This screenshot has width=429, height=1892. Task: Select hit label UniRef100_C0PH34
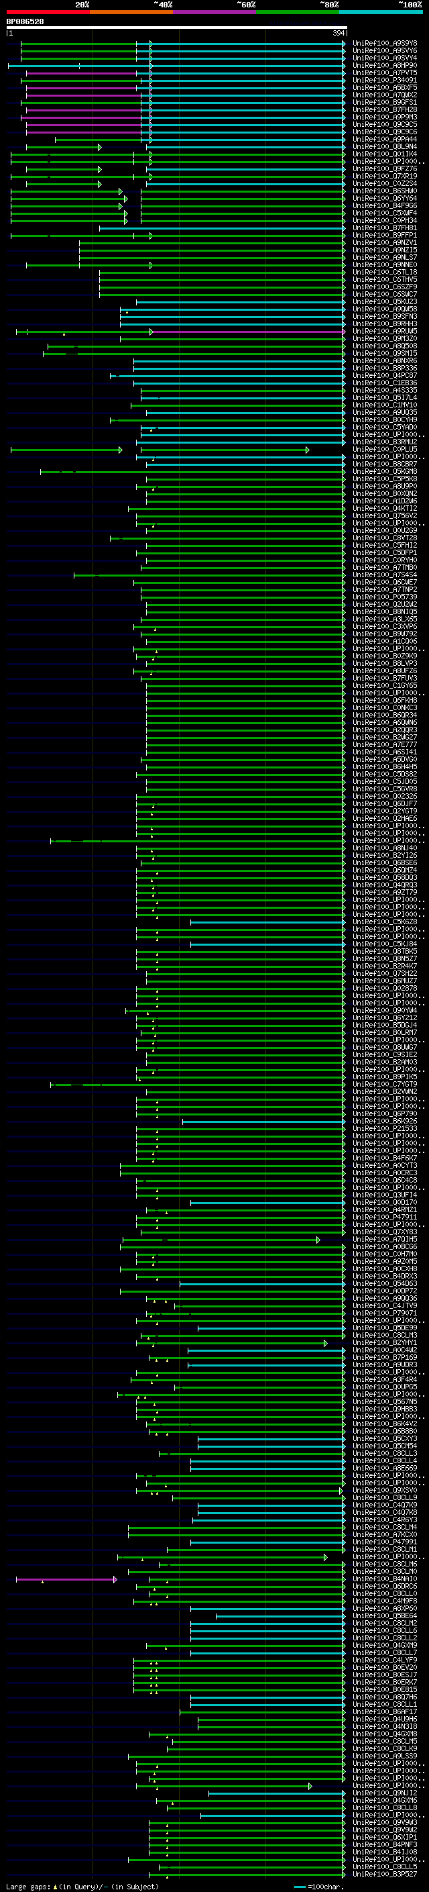tap(385, 220)
